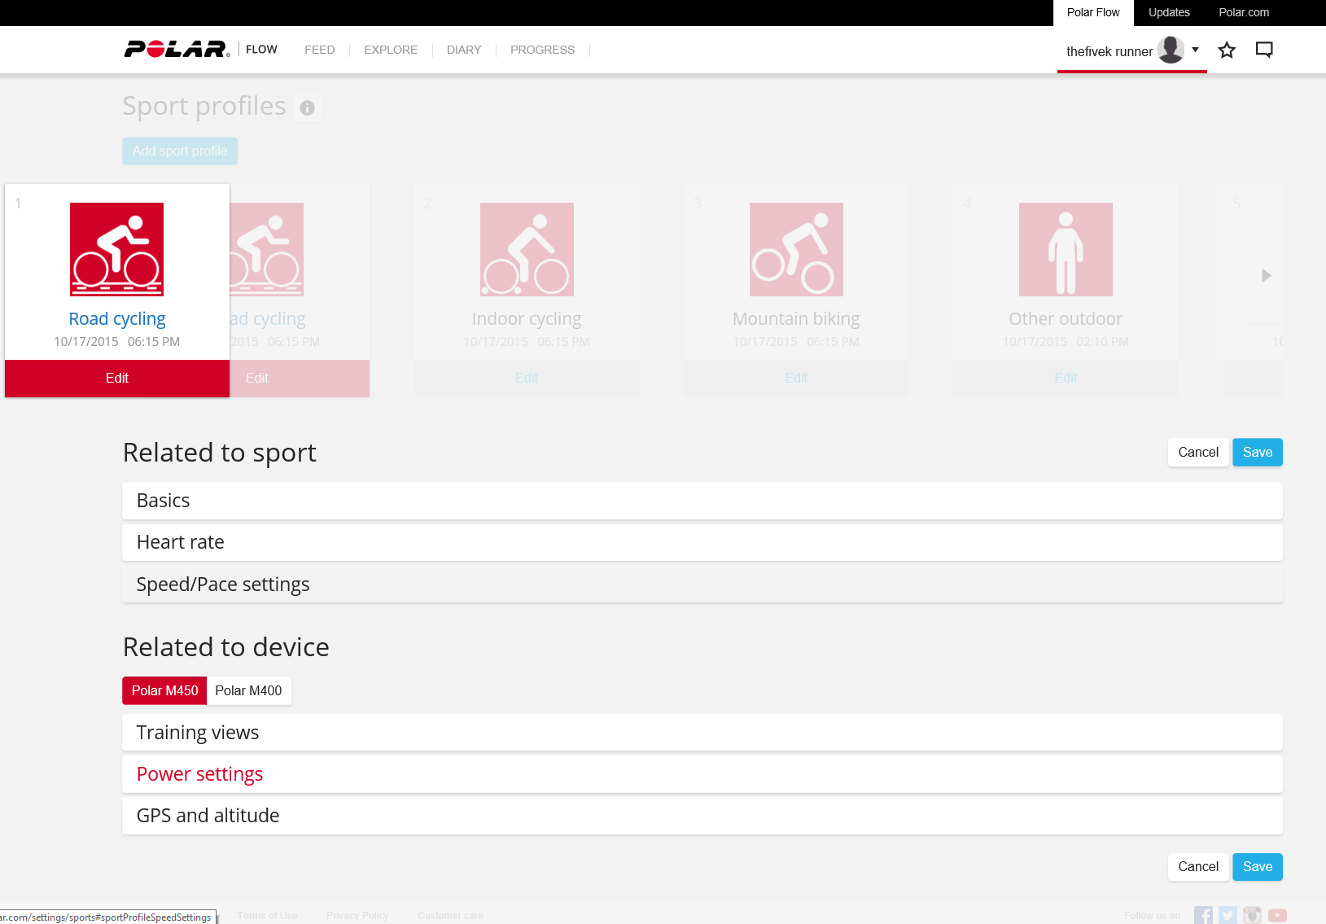Expand the Power settings section

click(x=702, y=774)
